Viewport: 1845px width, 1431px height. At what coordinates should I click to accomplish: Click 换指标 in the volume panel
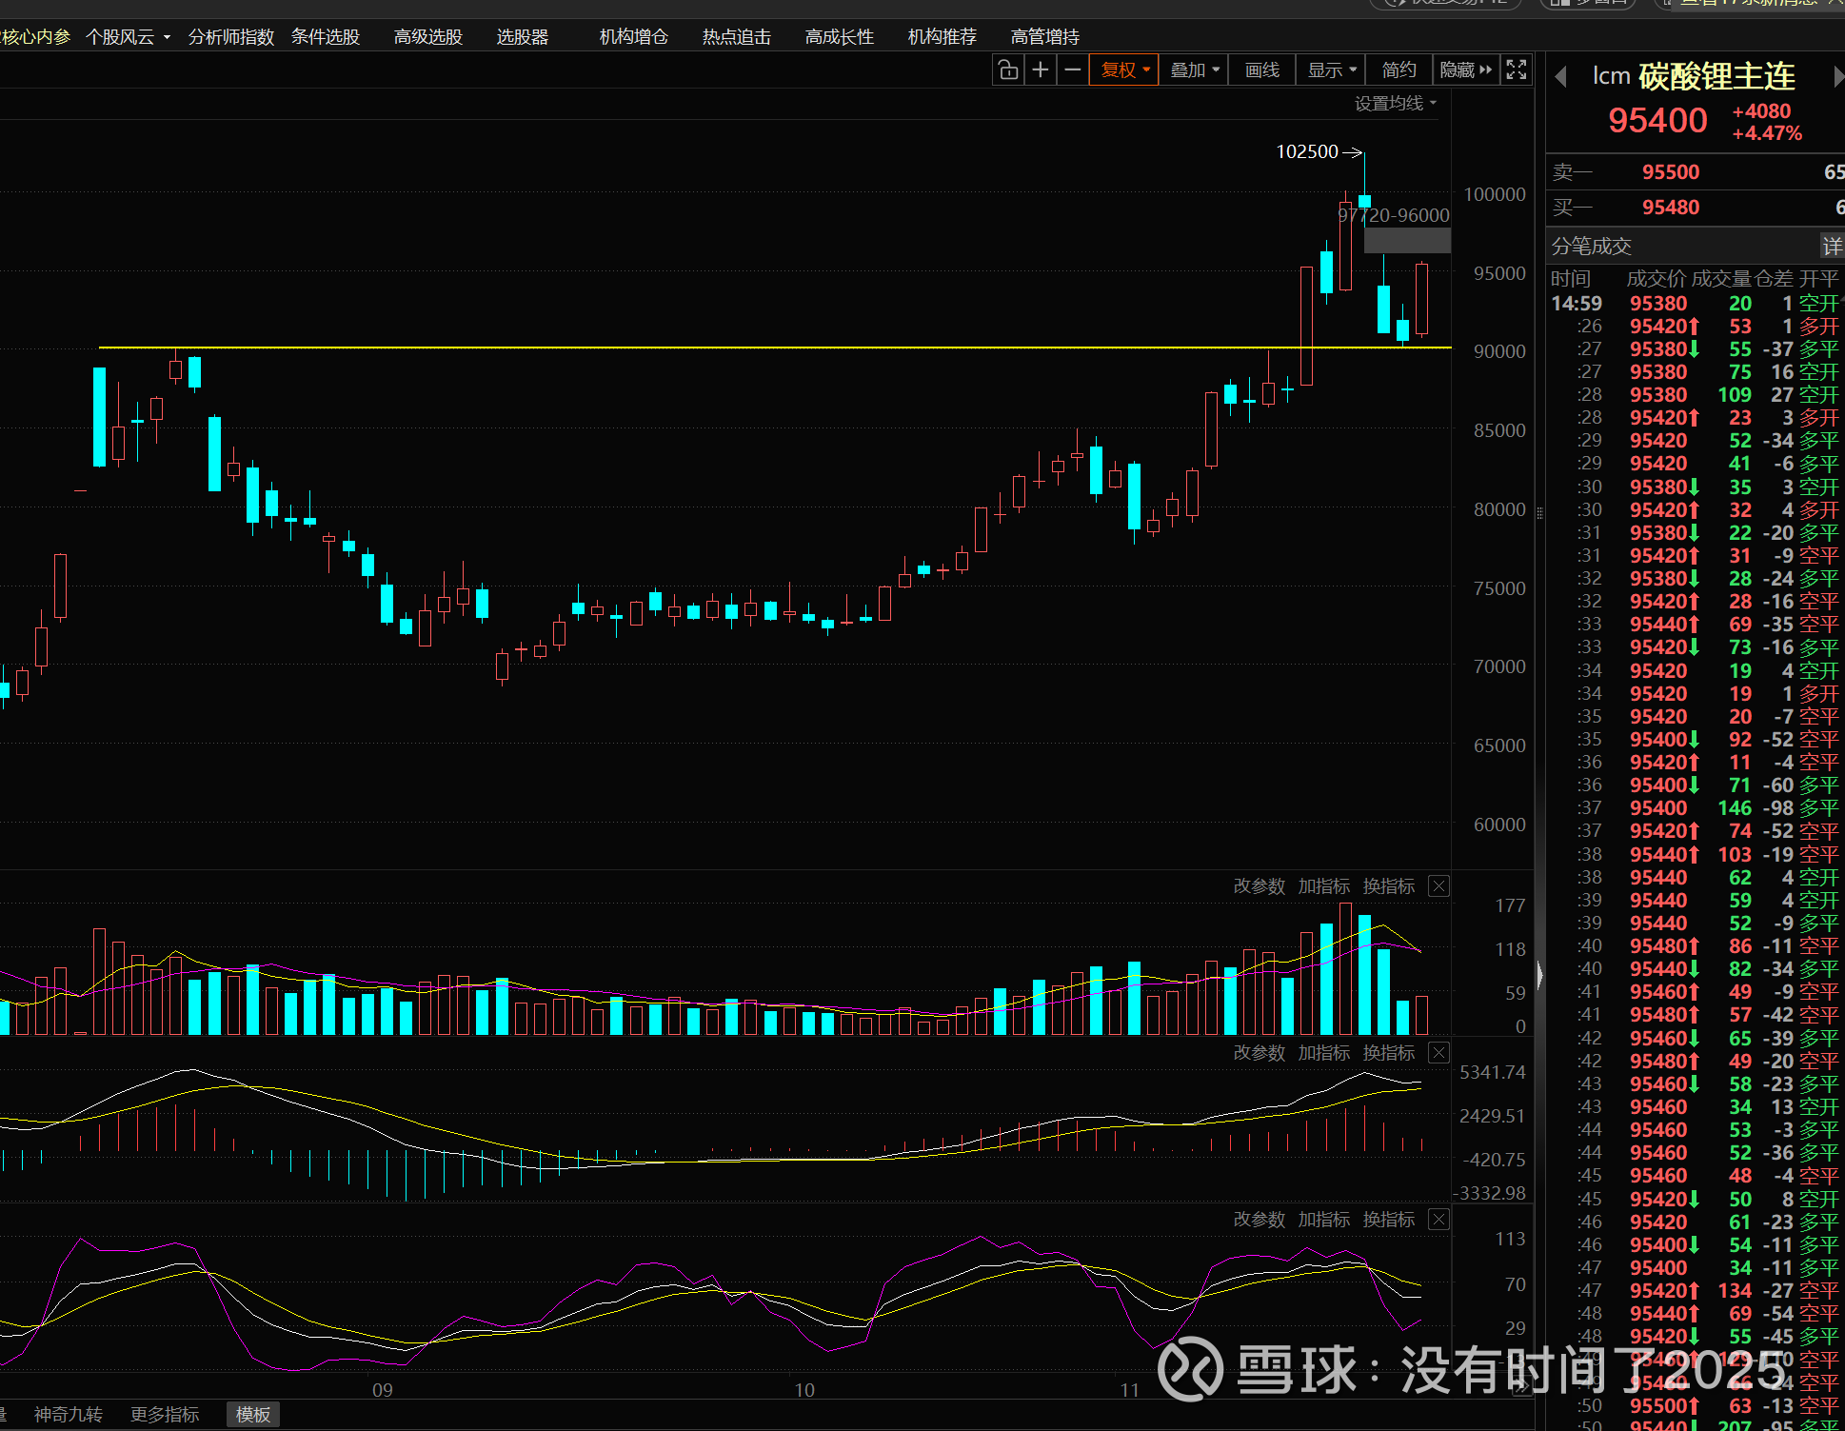[1388, 886]
